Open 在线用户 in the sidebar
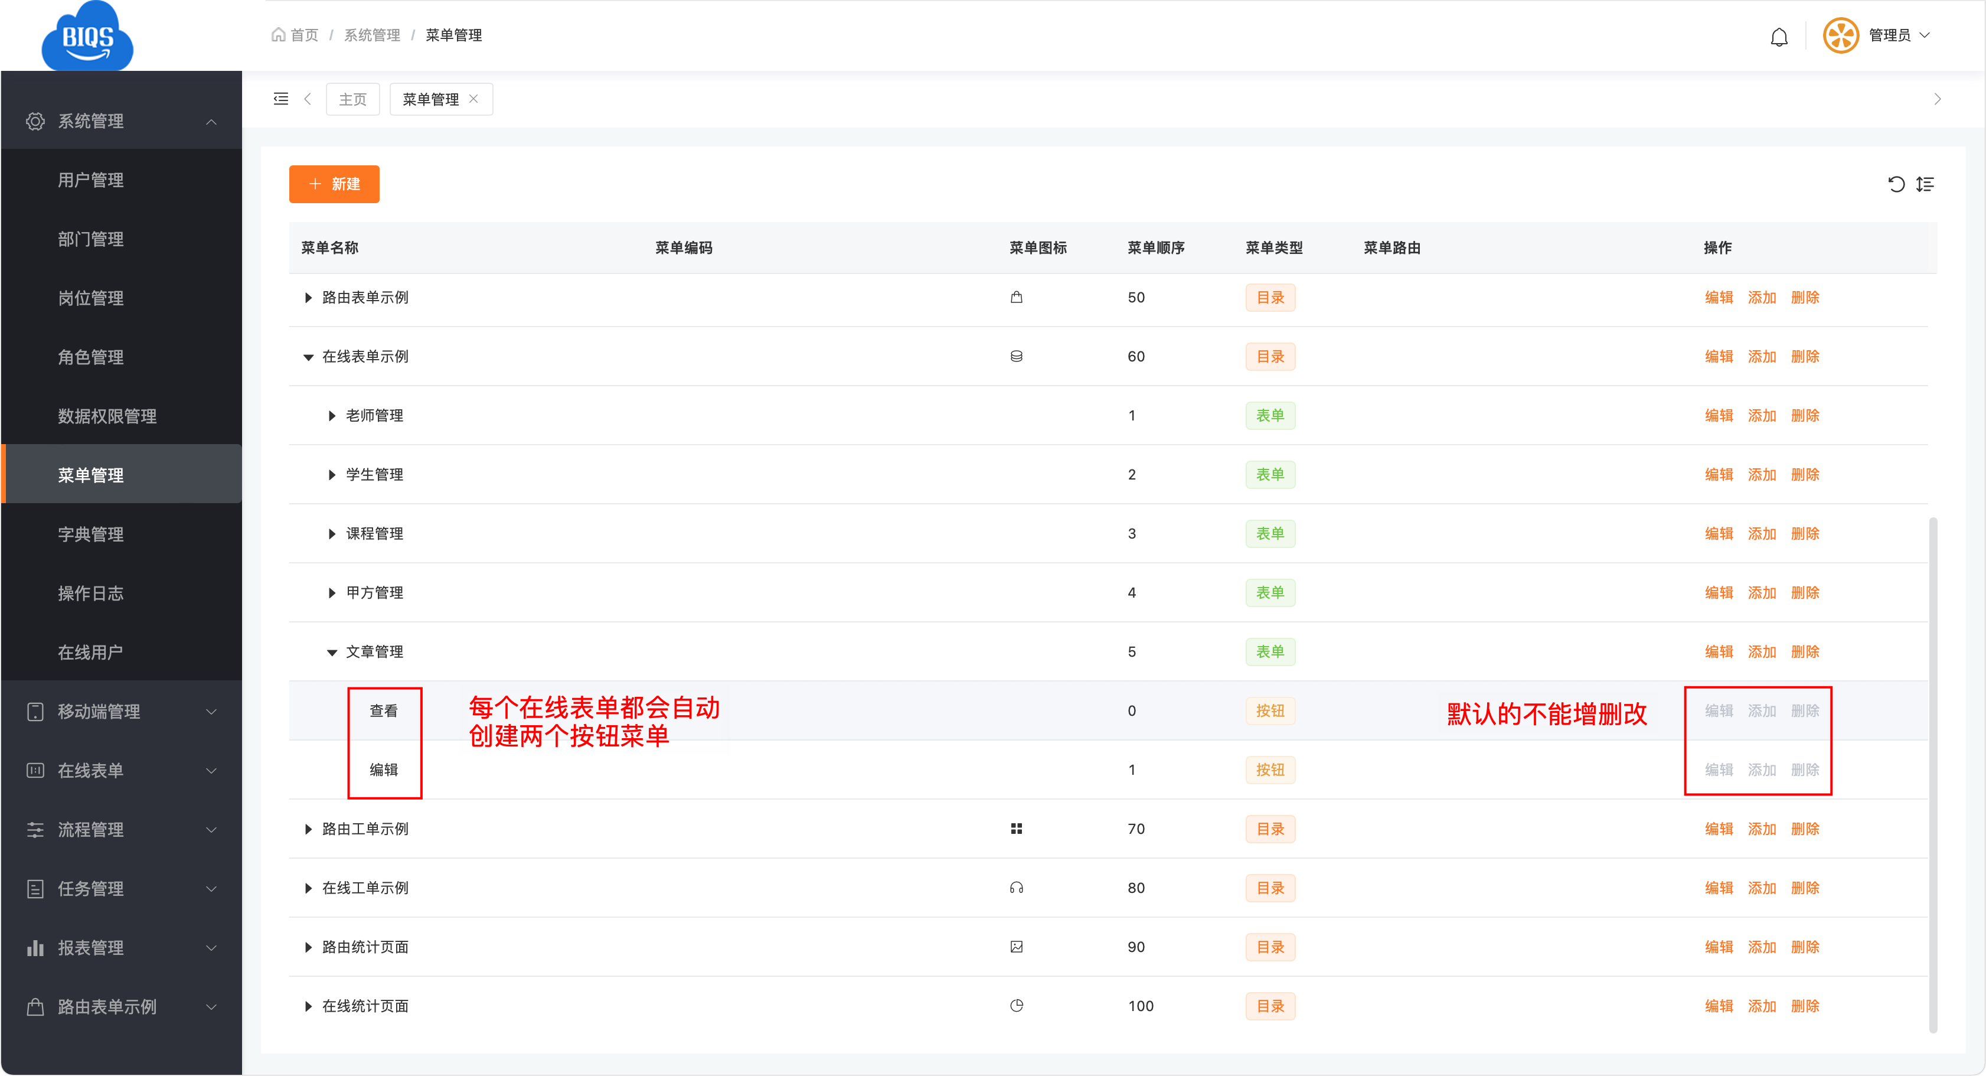This screenshot has height=1076, width=1986. point(122,653)
